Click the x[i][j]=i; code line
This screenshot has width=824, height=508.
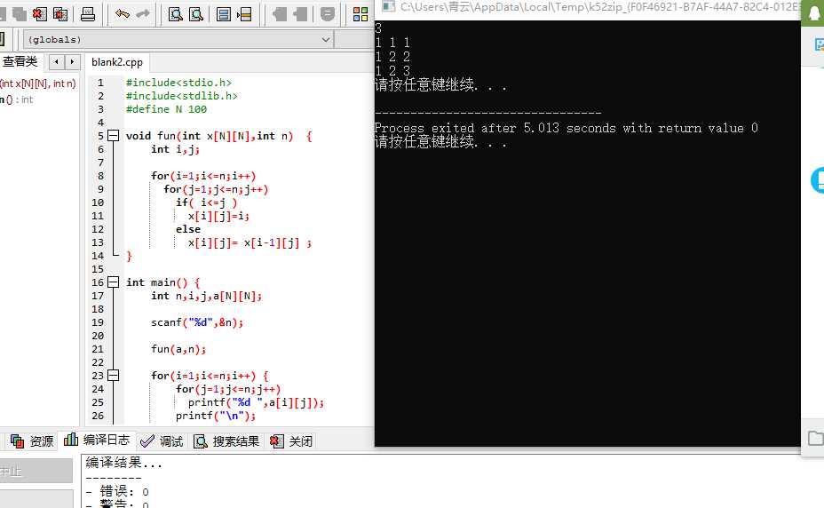coord(218,216)
